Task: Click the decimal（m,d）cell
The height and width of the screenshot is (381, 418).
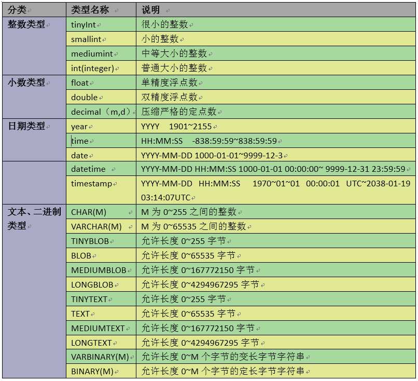Action: (101, 112)
